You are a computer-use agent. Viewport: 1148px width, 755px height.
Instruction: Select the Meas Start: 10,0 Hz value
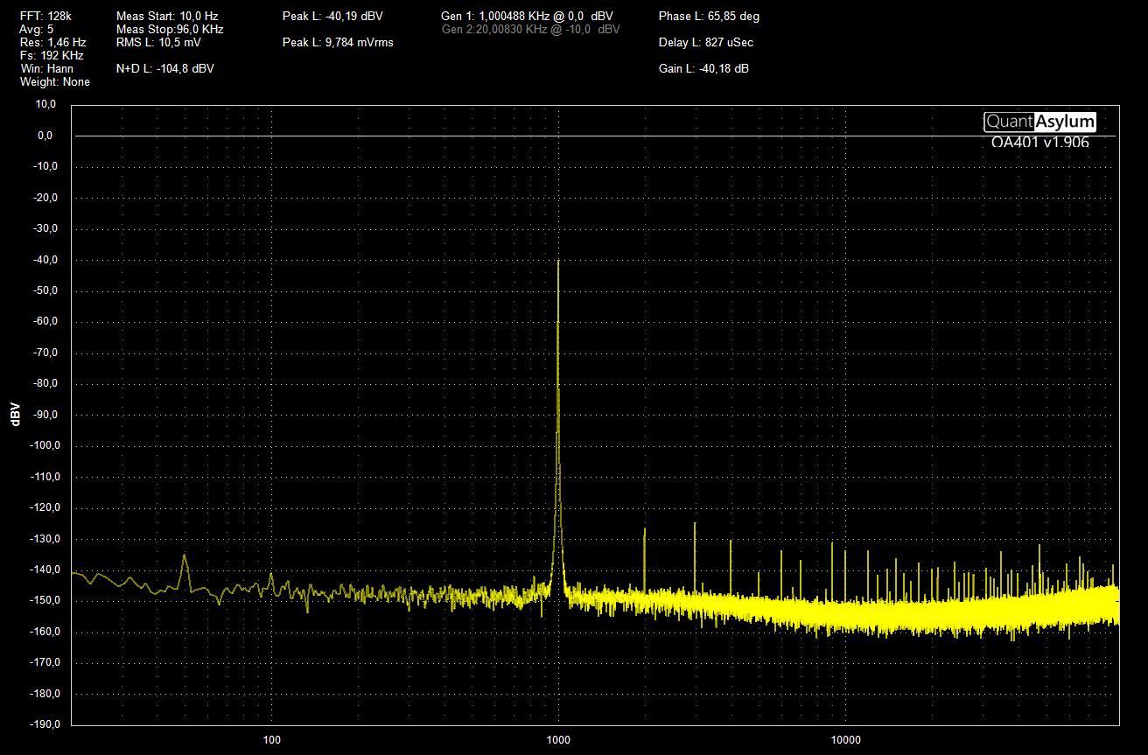[x=166, y=16]
